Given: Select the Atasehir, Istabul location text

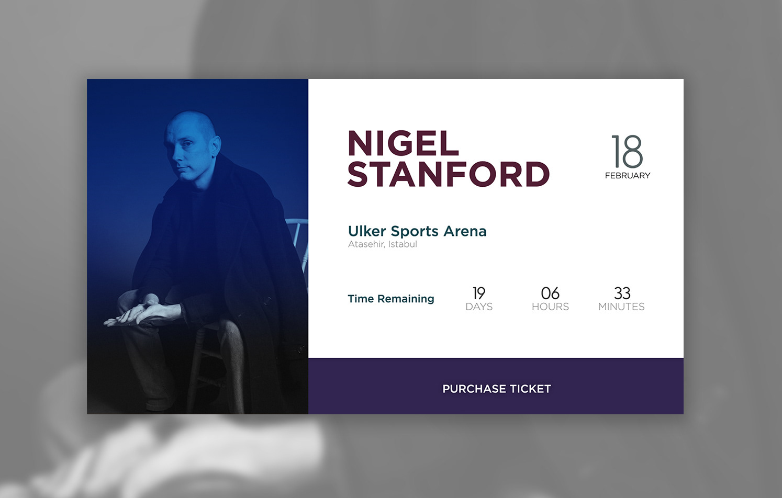Looking at the screenshot, I should coord(383,244).
